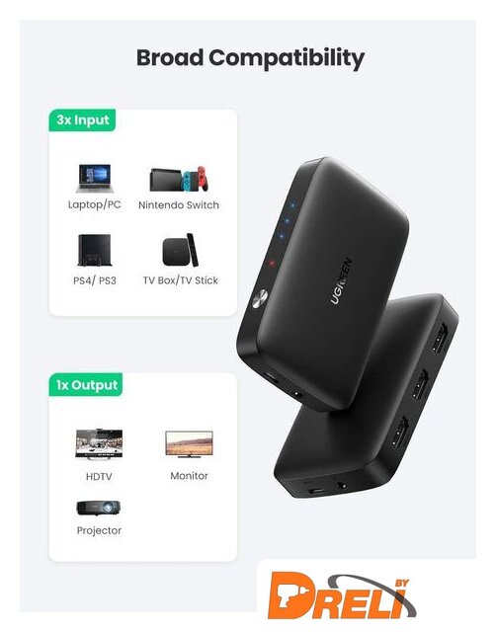
Task: Click the Dreli logo
Action: tap(342, 595)
